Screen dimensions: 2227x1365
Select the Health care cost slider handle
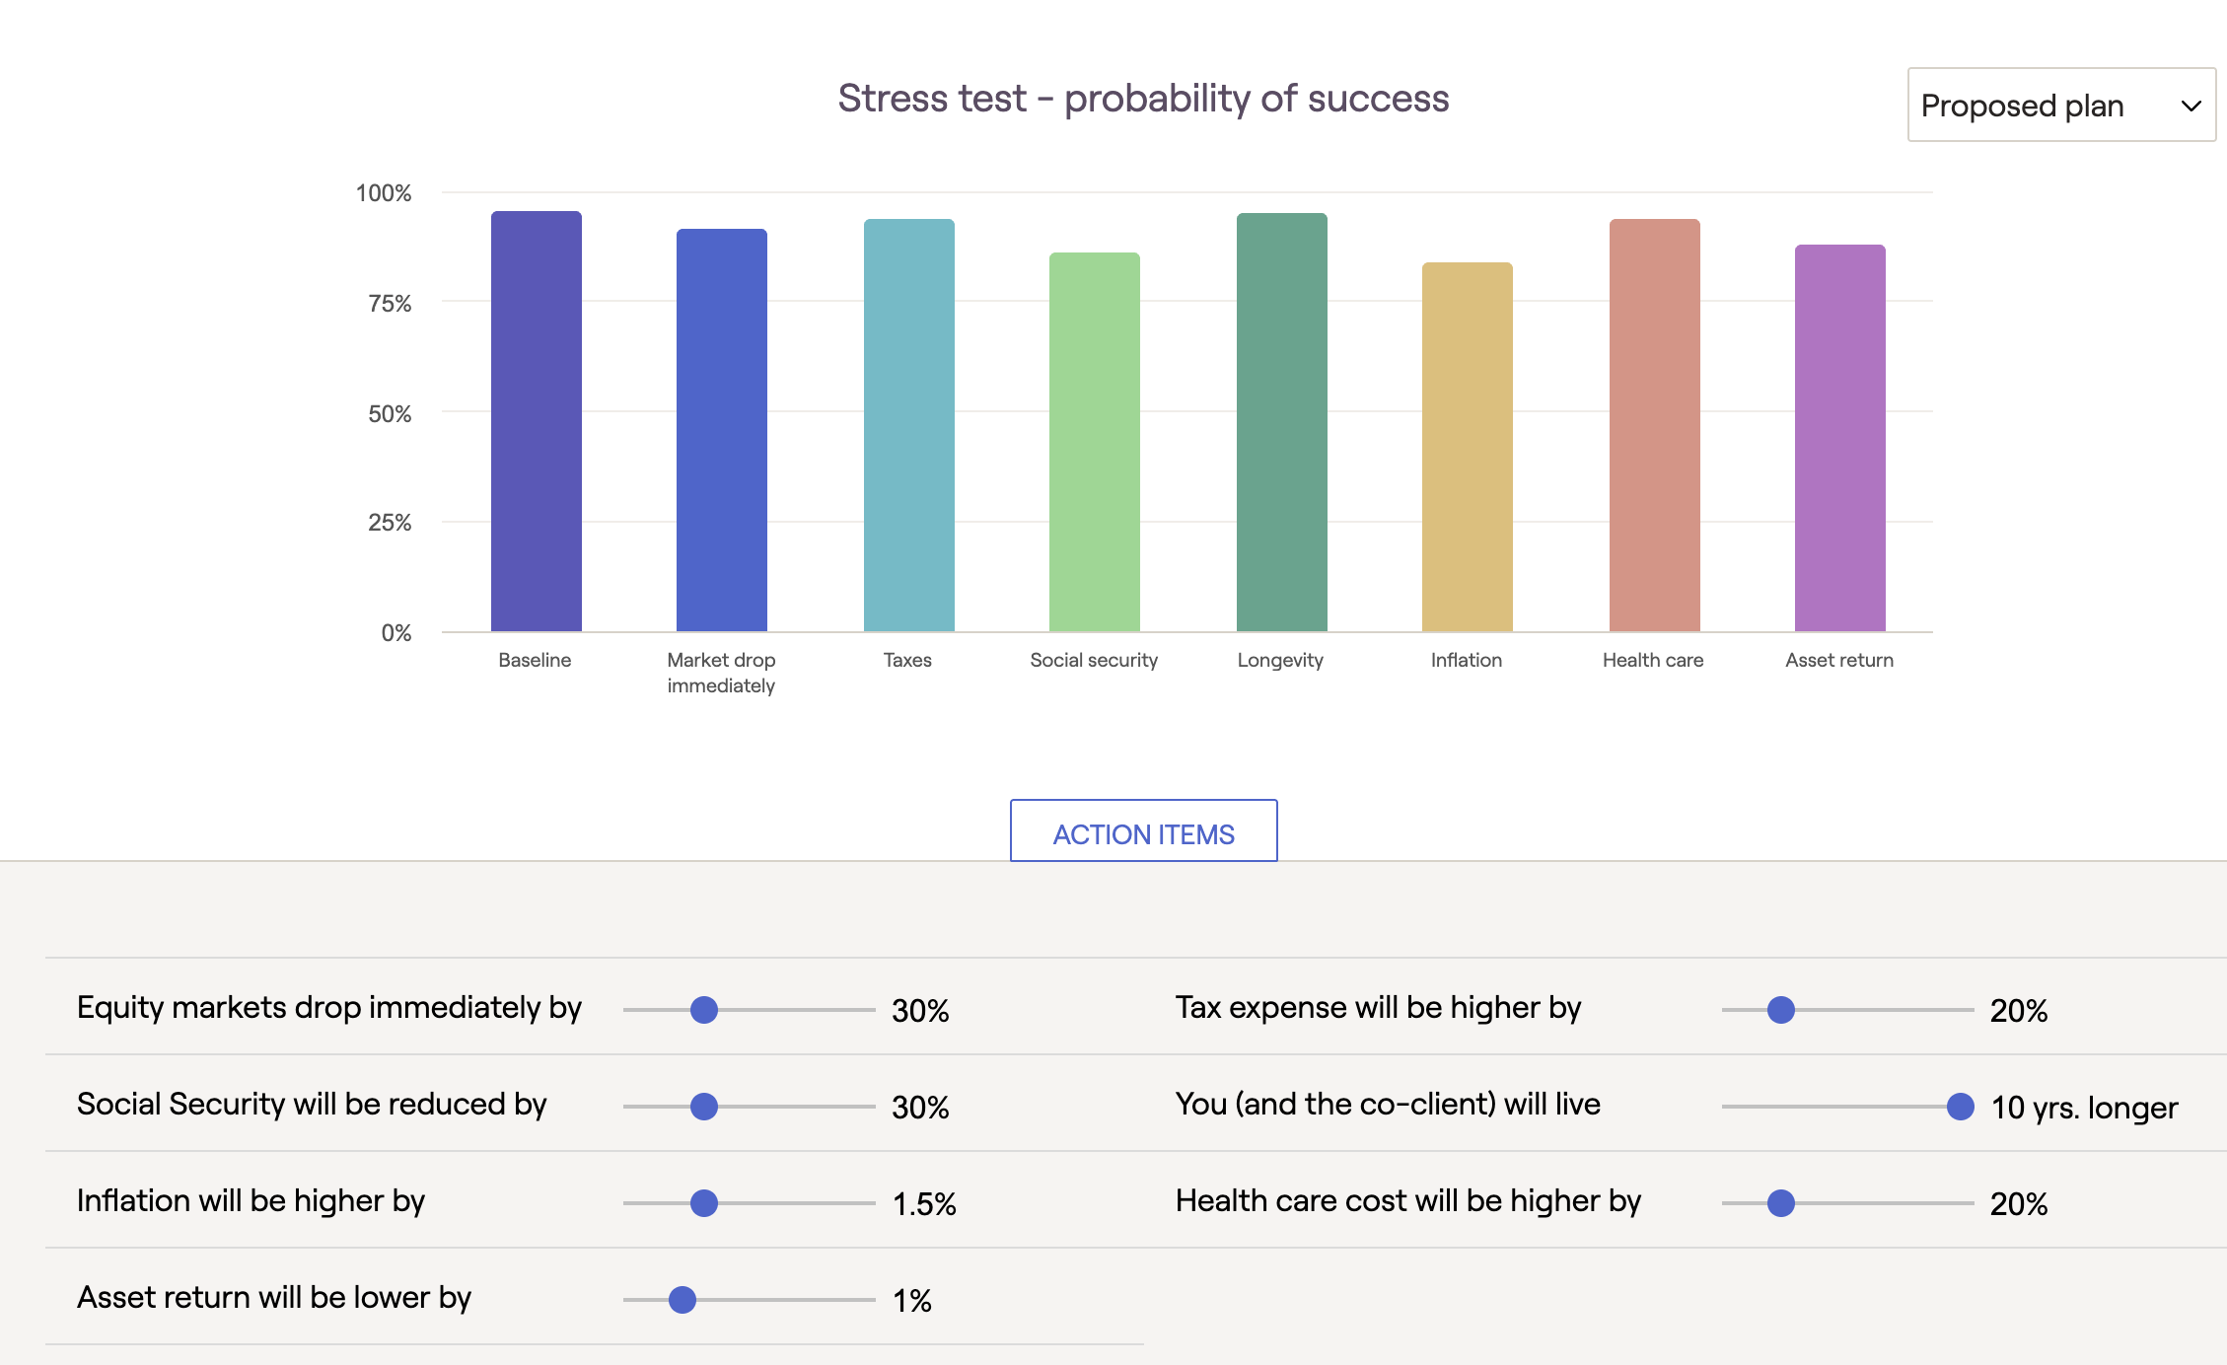pos(1781,1203)
